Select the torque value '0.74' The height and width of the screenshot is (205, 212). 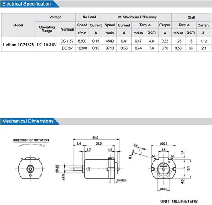point(138,48)
